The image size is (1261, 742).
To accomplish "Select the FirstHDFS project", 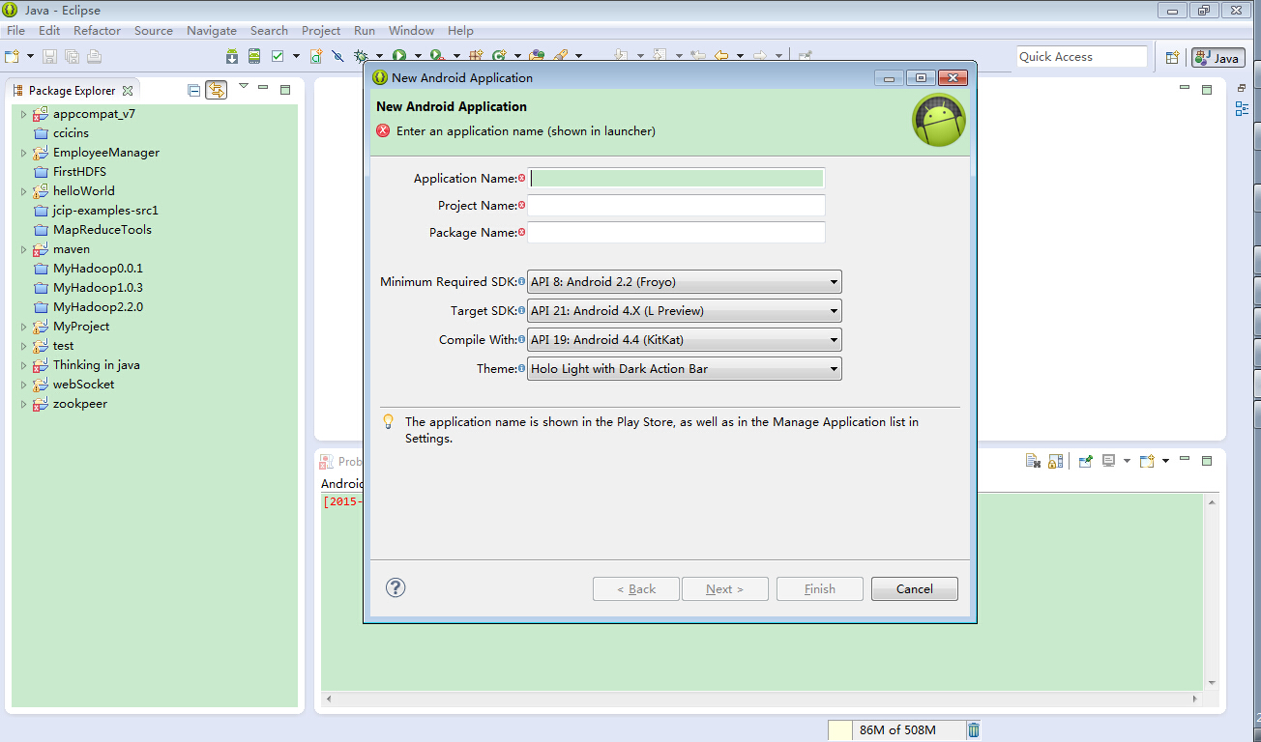I will 79,172.
